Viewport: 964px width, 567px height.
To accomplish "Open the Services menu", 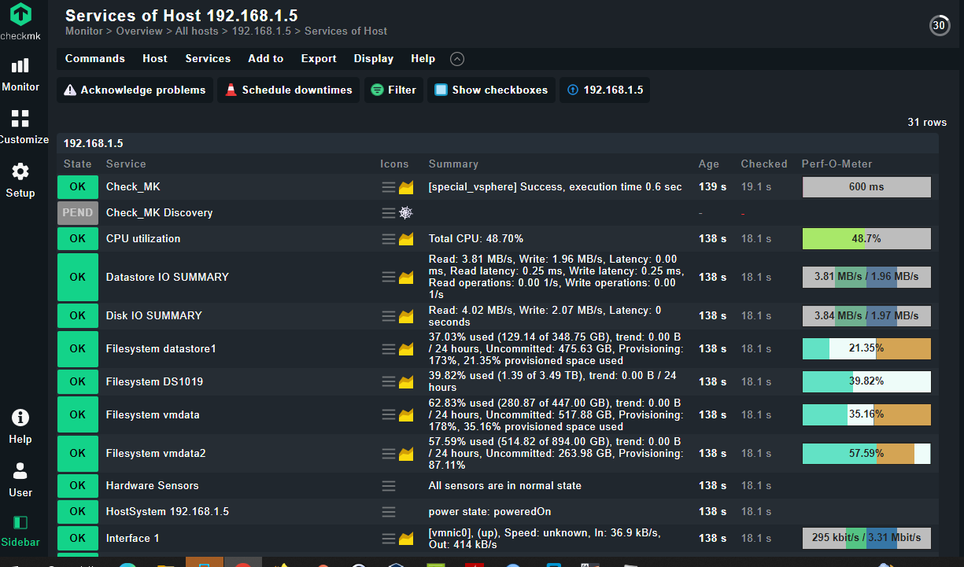I will 208,59.
